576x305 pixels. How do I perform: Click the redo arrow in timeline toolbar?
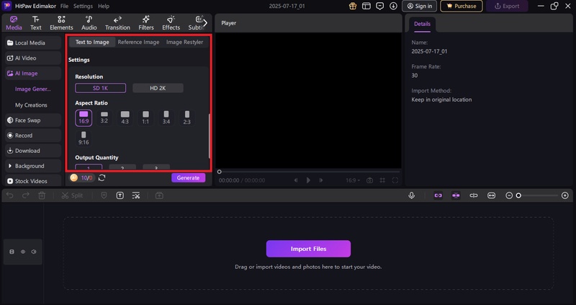coord(26,195)
